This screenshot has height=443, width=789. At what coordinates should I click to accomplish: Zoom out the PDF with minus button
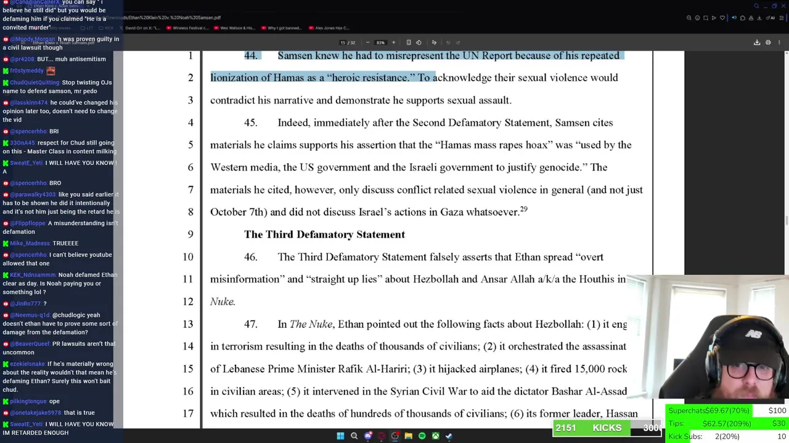(367, 42)
